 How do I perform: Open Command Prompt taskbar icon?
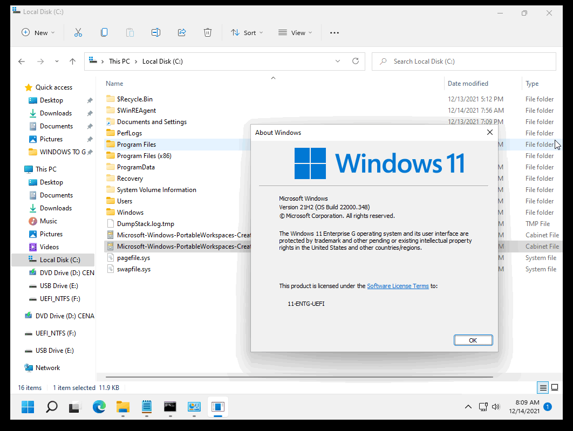(x=170, y=407)
